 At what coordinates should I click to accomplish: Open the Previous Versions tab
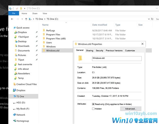coord(114,50)
